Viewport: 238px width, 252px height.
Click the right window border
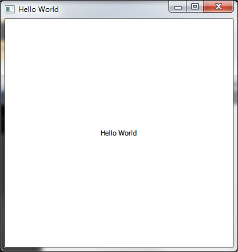(x=235, y=133)
